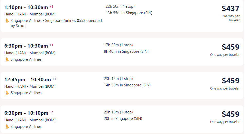Click 14h 30m in Singapore layover text

127,85
